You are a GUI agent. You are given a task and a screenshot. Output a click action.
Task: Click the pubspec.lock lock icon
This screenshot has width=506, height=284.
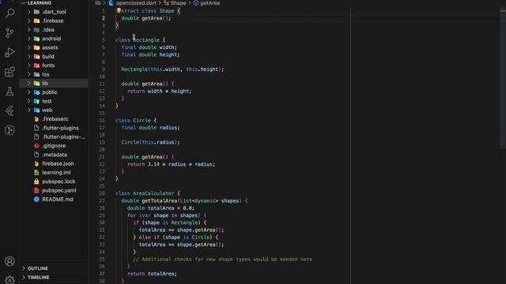point(36,181)
